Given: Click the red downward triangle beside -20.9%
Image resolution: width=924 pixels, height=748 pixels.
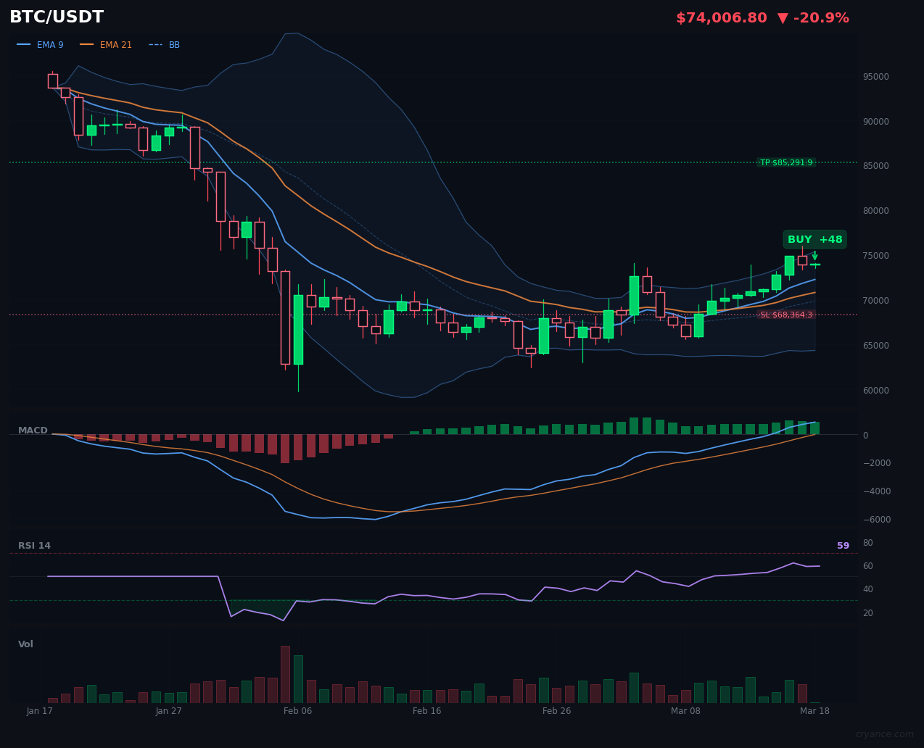Looking at the screenshot, I should pos(784,17).
